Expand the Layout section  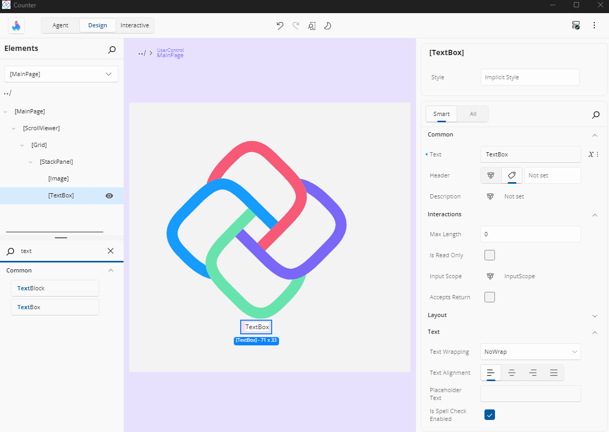[595, 315]
